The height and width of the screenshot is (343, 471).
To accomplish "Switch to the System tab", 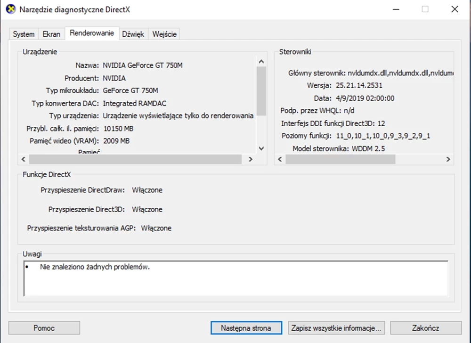I will pos(24,34).
